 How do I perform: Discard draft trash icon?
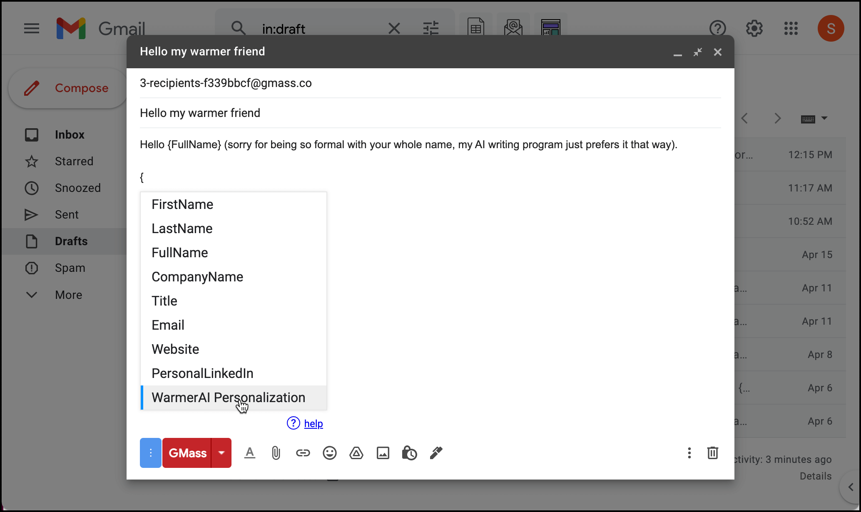pyautogui.click(x=713, y=453)
